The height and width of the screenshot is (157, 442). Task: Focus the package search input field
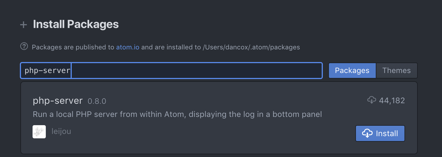tap(196, 71)
